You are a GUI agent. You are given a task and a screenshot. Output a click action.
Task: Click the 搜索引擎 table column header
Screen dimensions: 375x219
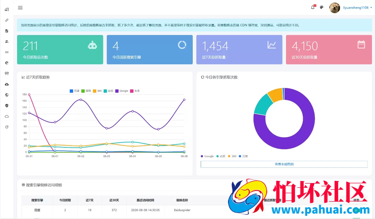coord(37,200)
